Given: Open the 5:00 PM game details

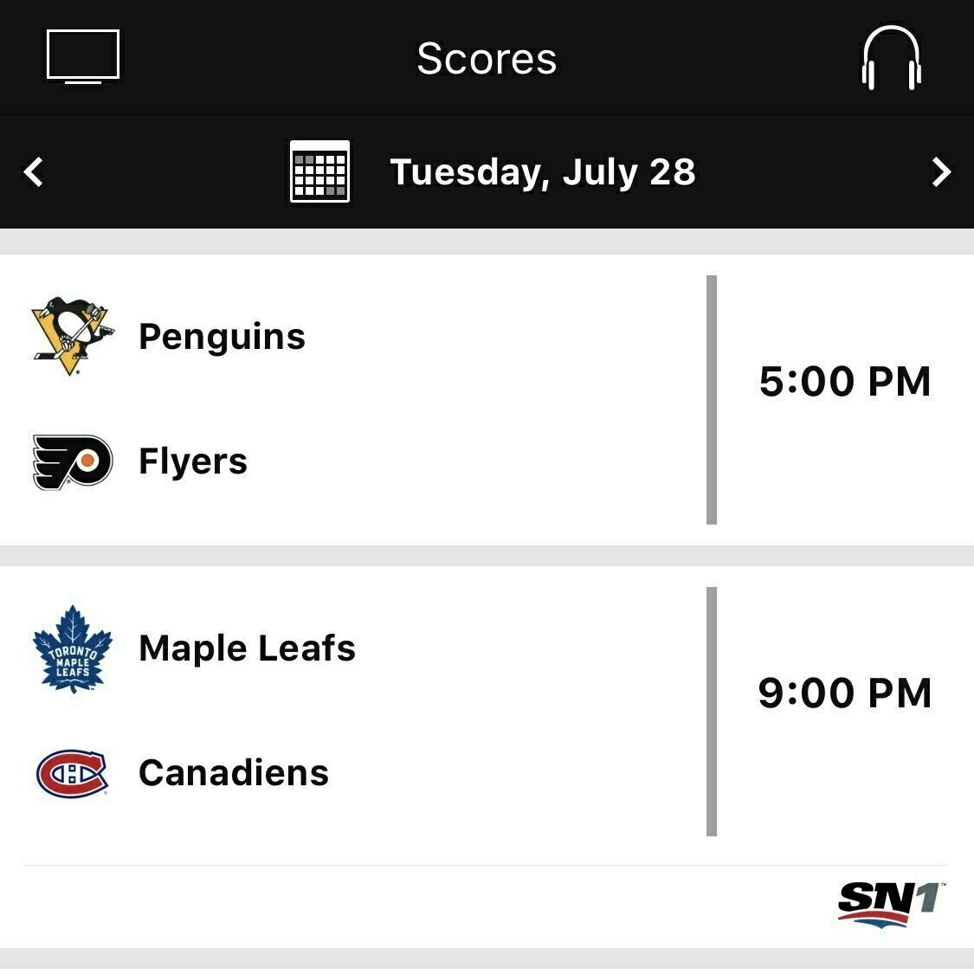Looking at the screenshot, I should coord(844,382).
